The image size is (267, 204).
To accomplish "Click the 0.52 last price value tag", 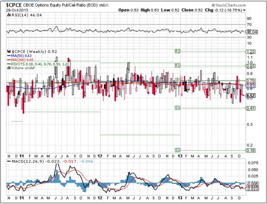I will 250,96.
